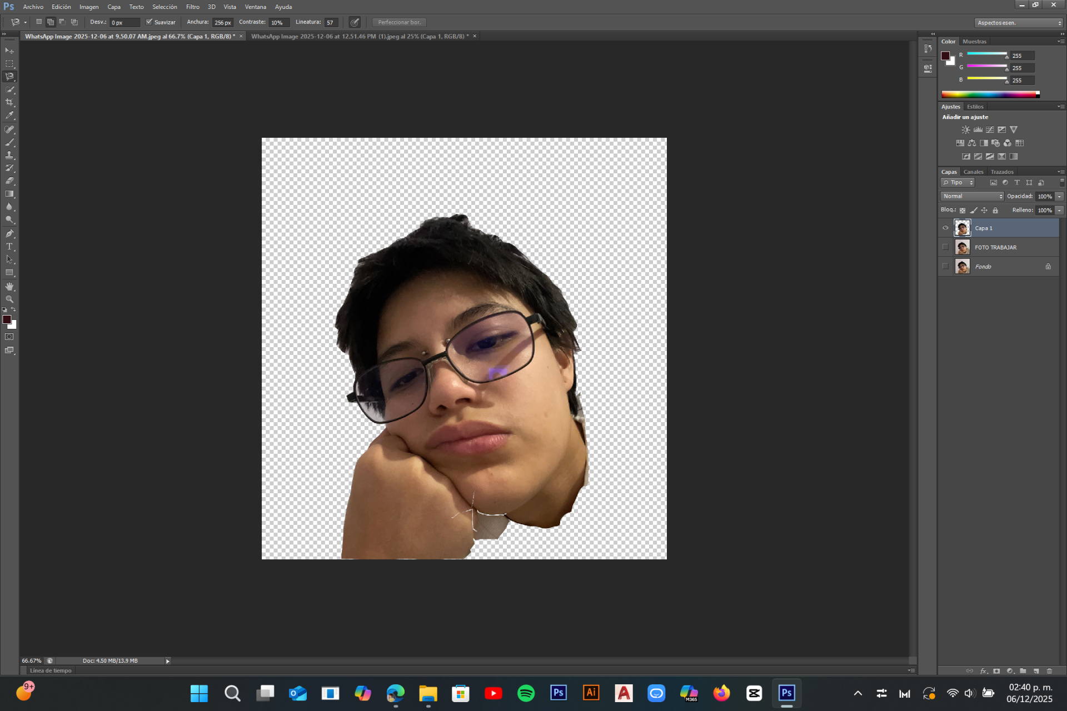1067x711 pixels.
Task: Switch to the Canales tab
Action: pos(973,172)
